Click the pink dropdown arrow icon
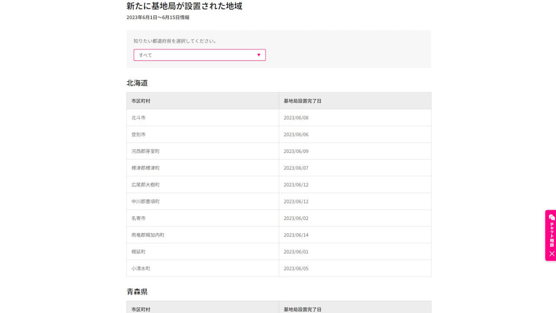The image size is (556, 313). pyautogui.click(x=259, y=55)
